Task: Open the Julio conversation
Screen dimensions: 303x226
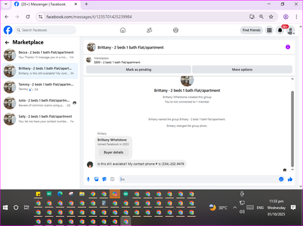Action: click(x=40, y=103)
